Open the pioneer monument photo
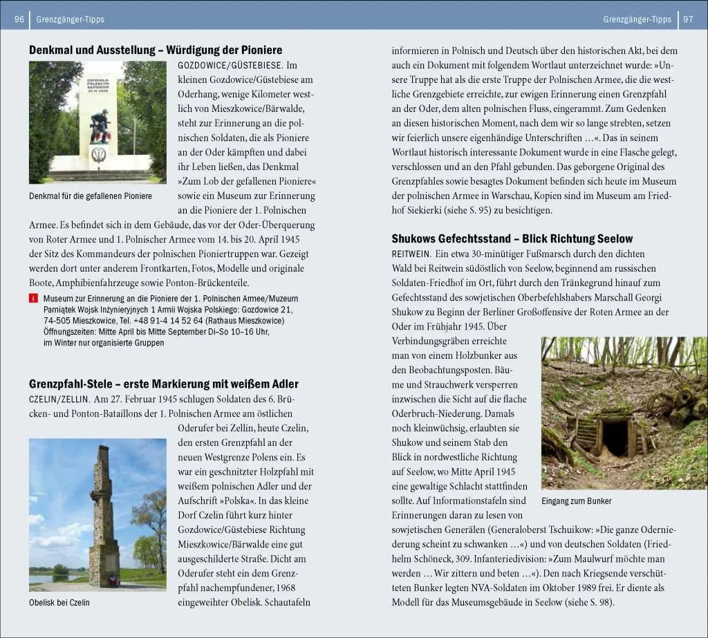Screen dimensions: 708x638 click(97, 122)
